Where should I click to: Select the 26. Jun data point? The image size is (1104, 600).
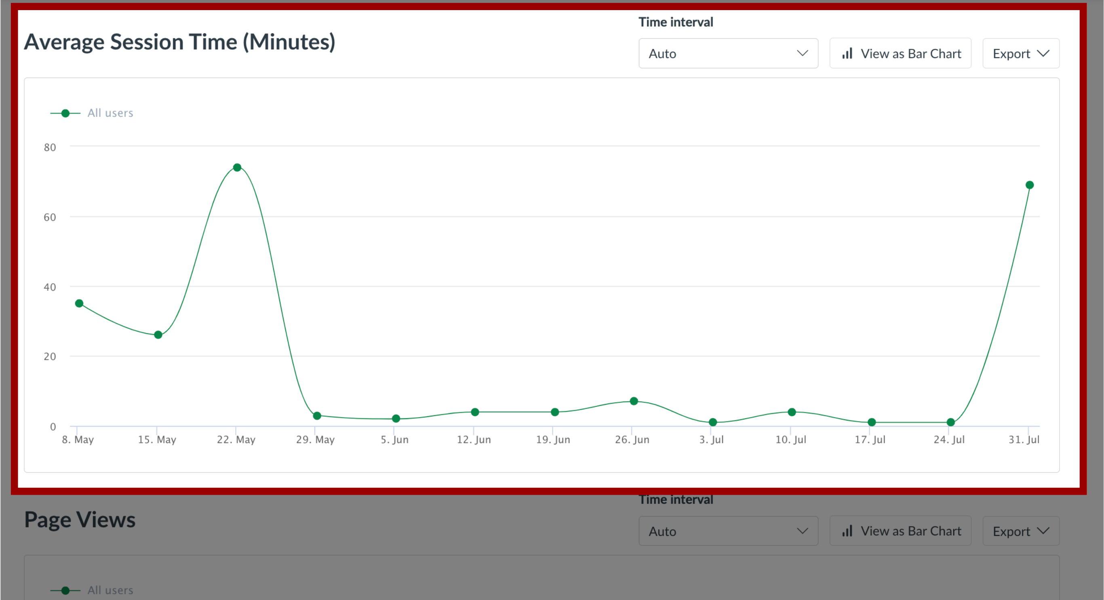tap(634, 401)
